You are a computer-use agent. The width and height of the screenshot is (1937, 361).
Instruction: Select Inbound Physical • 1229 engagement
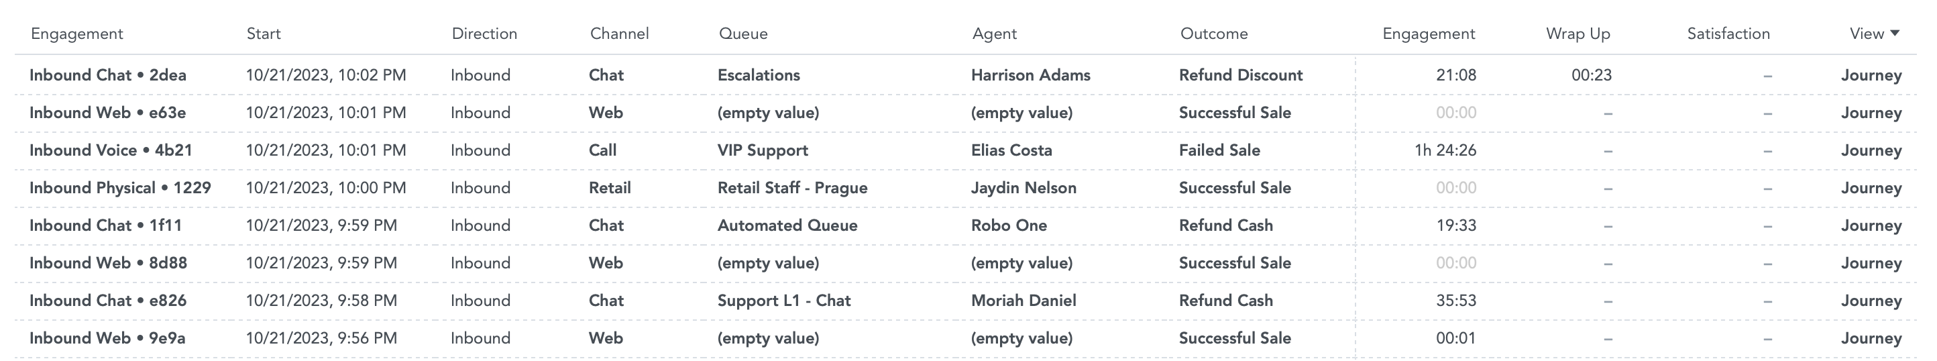[x=120, y=188]
